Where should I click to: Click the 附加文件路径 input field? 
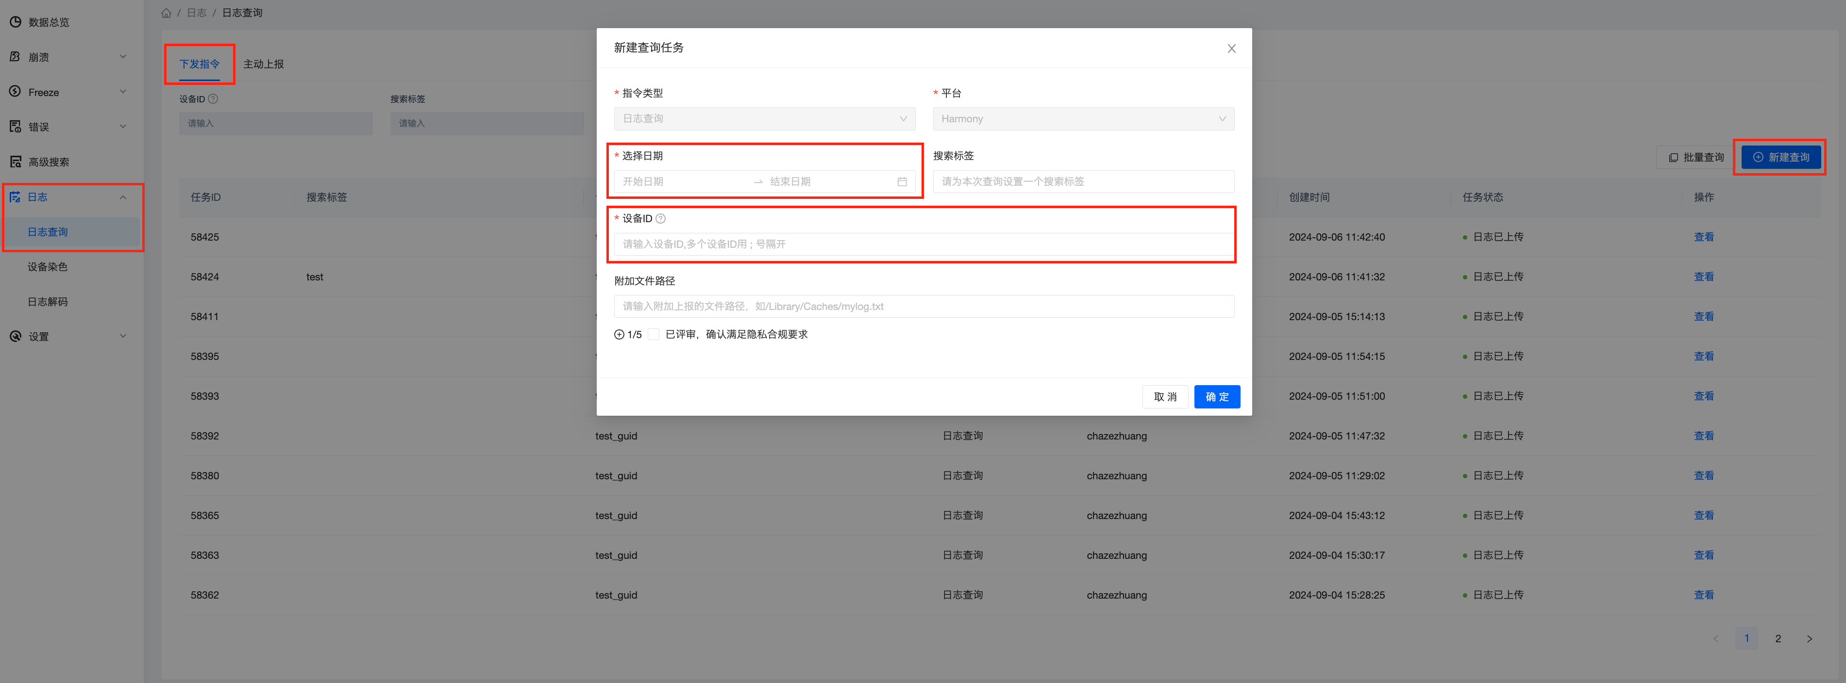(923, 307)
